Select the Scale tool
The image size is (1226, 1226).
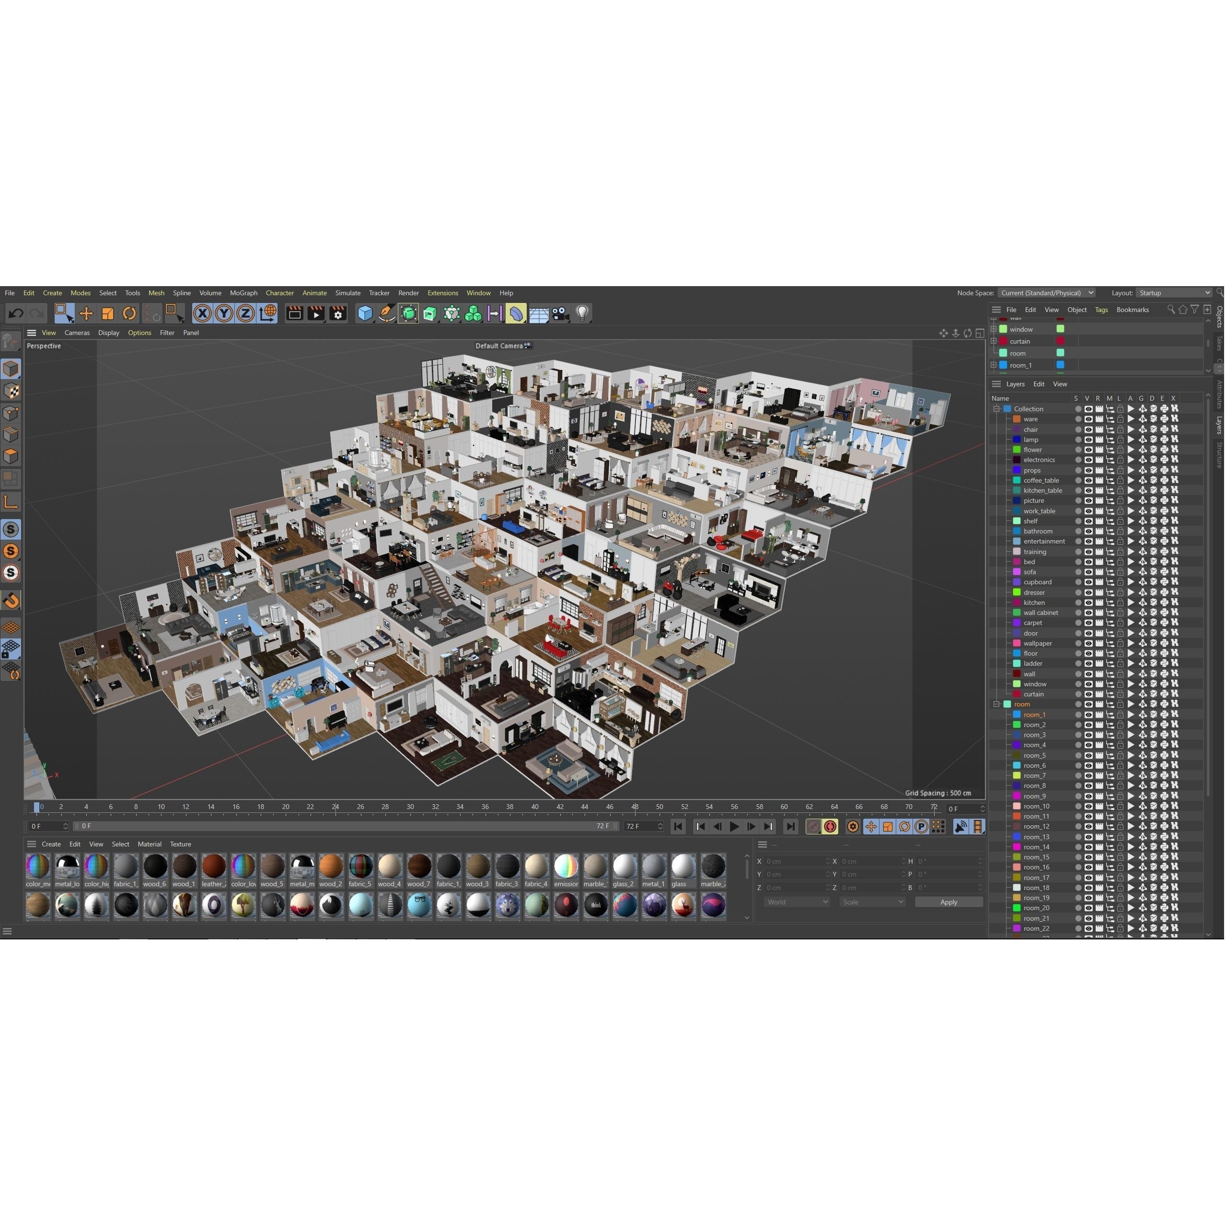108,313
